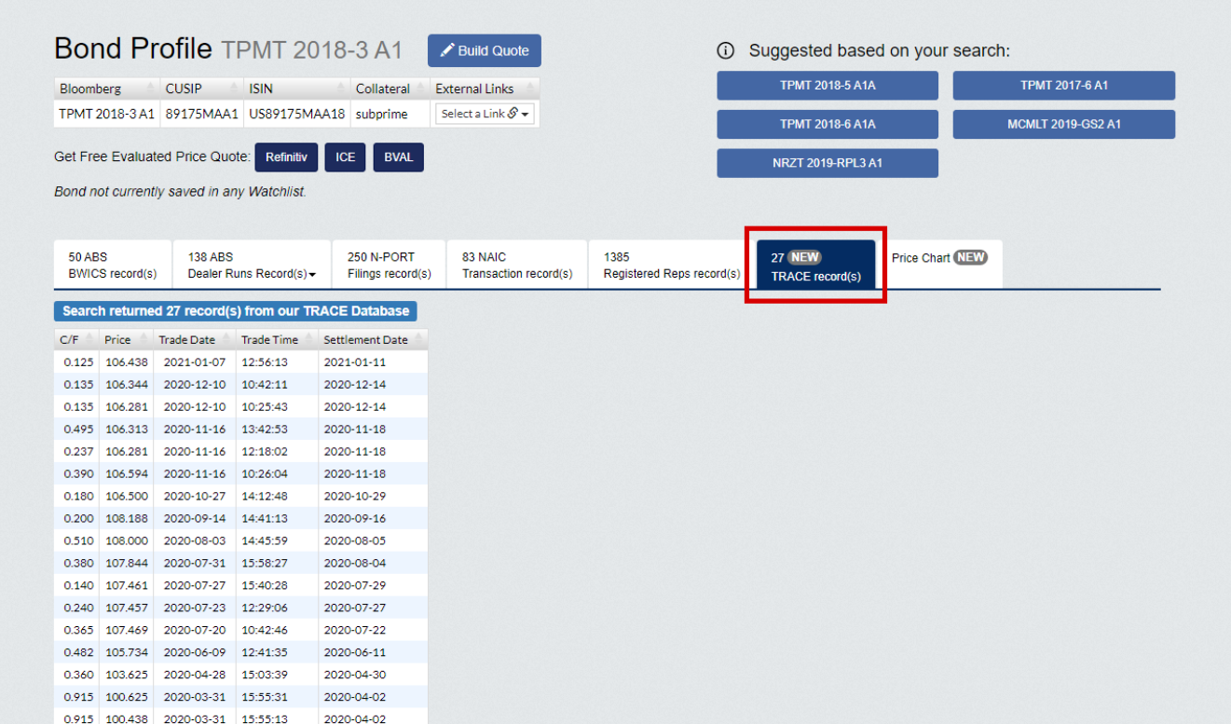Request the BVAL price quote
This screenshot has height=724, width=1231.
point(398,157)
